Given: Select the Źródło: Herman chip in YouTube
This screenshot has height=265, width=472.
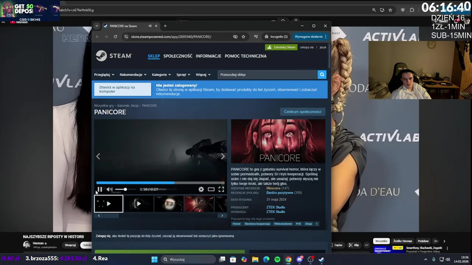Looking at the screenshot, I should click(x=403, y=241).
